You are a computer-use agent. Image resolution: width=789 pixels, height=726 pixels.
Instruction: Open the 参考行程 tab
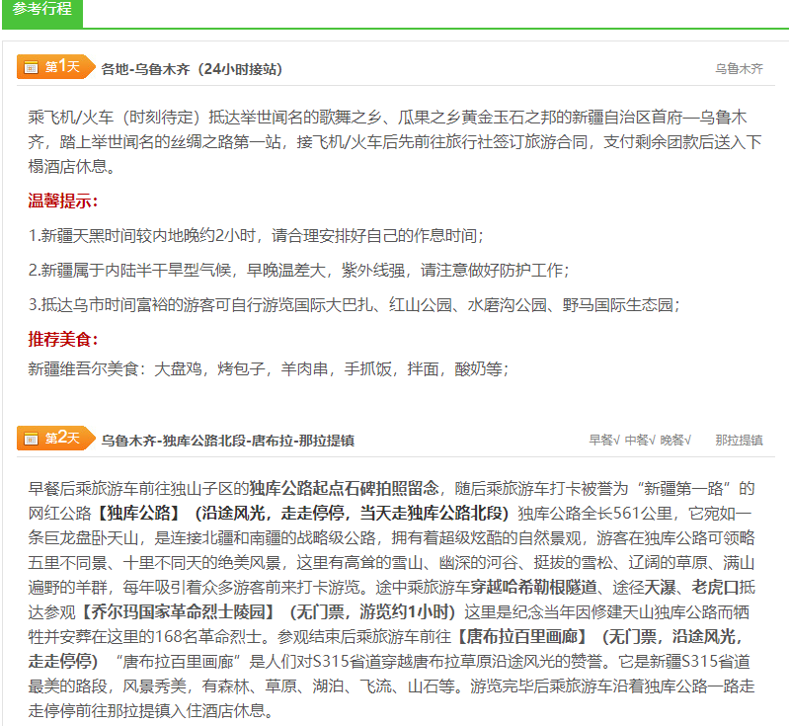click(42, 12)
